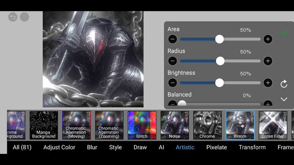Screen dimensions: 294x165
Task: Open the Frame filter category
Action: [286, 147]
